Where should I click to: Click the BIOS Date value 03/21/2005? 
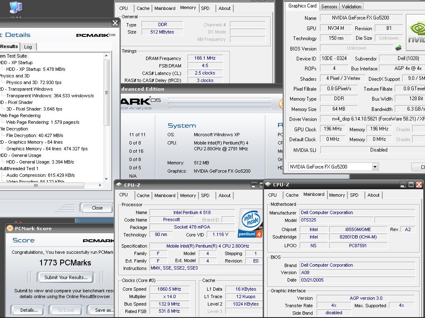tap(357, 280)
